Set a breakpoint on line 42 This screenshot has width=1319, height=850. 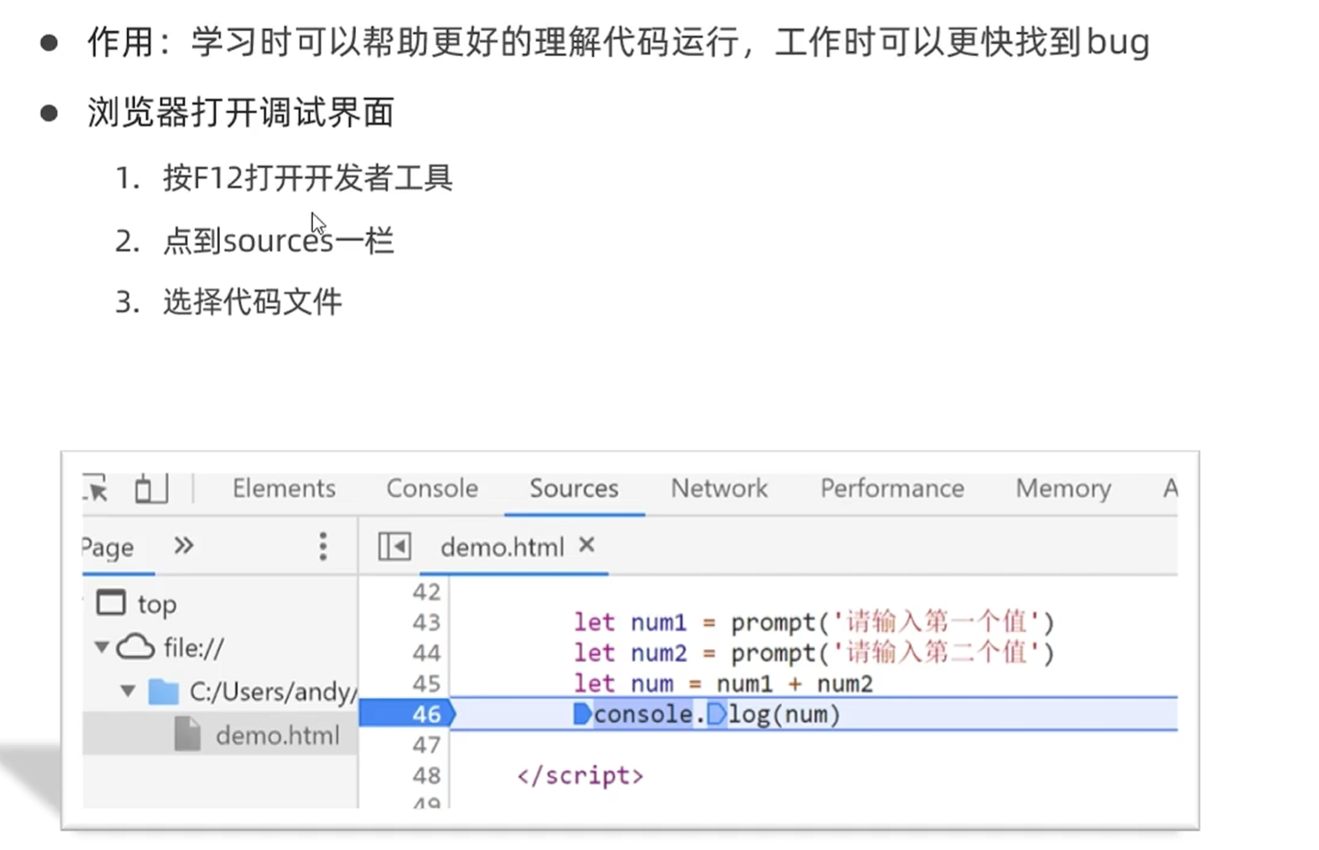tap(427, 592)
